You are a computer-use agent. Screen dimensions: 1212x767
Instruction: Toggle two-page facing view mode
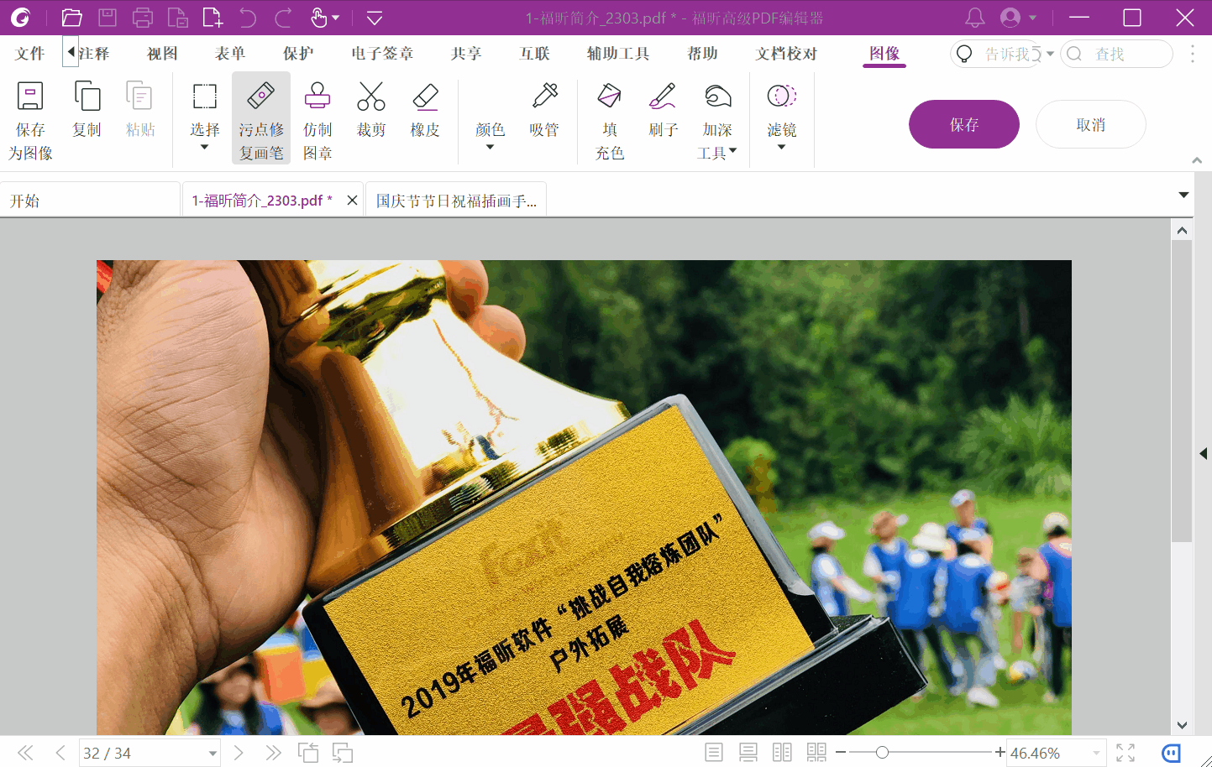coord(782,753)
